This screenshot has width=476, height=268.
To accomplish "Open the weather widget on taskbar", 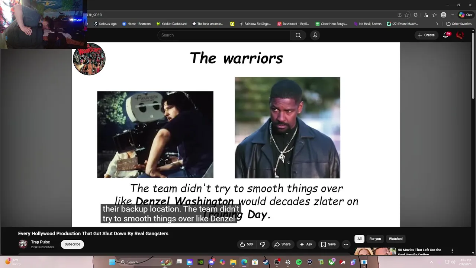I will click(x=13, y=262).
